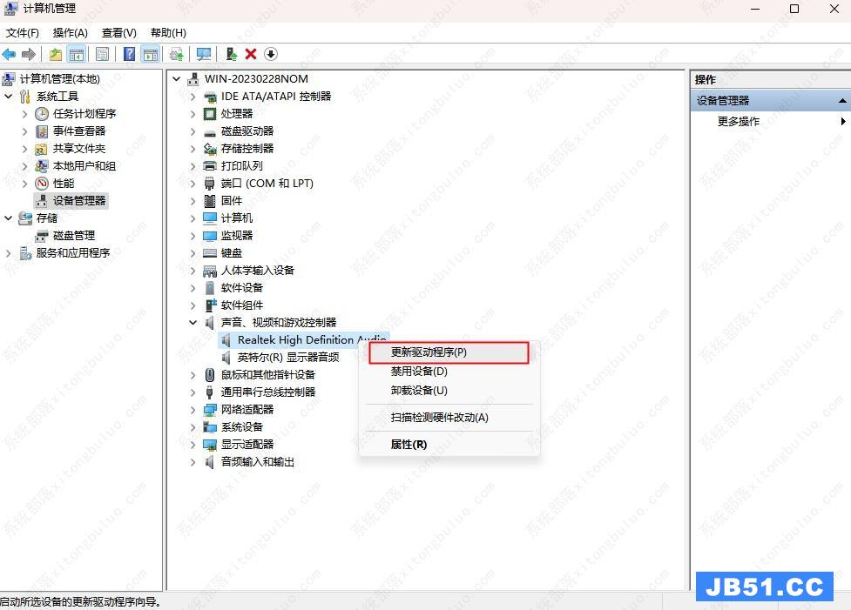Toggle the show/hide console tree button

coord(77,54)
